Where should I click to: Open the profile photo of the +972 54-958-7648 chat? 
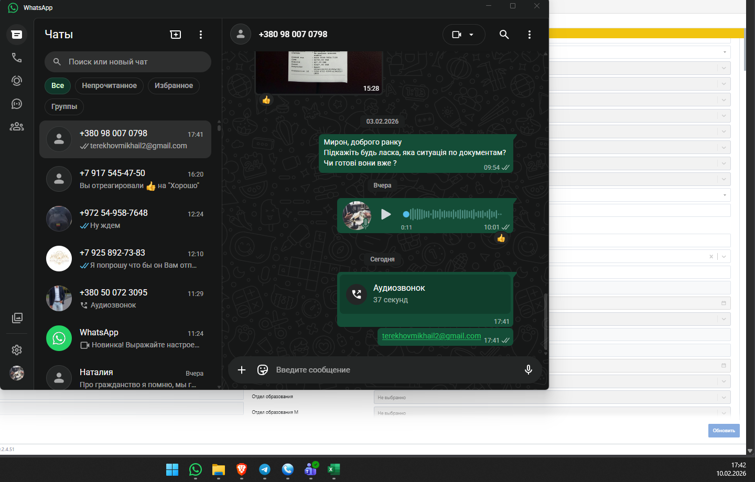click(59, 219)
